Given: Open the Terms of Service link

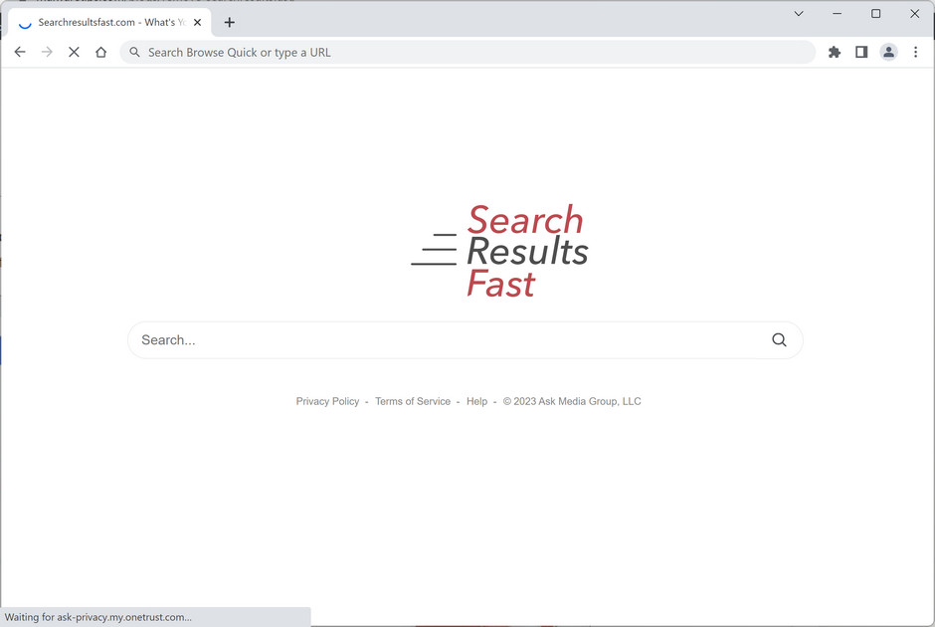Looking at the screenshot, I should [x=412, y=401].
